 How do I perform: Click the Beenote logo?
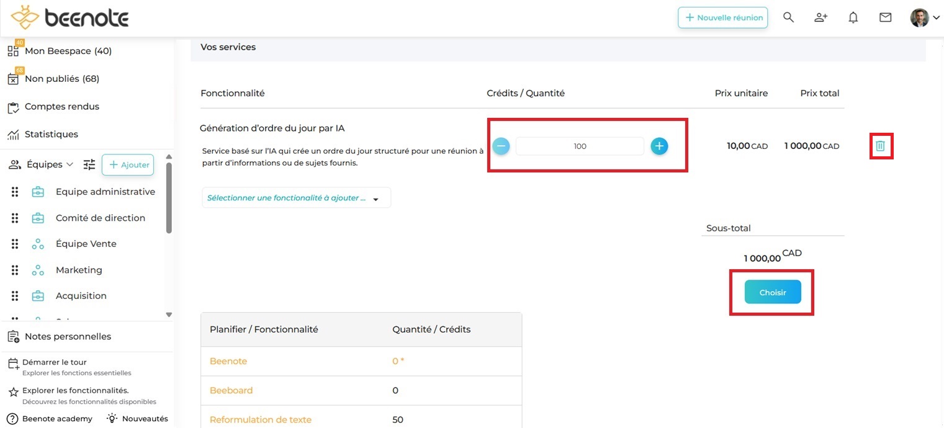[70, 18]
